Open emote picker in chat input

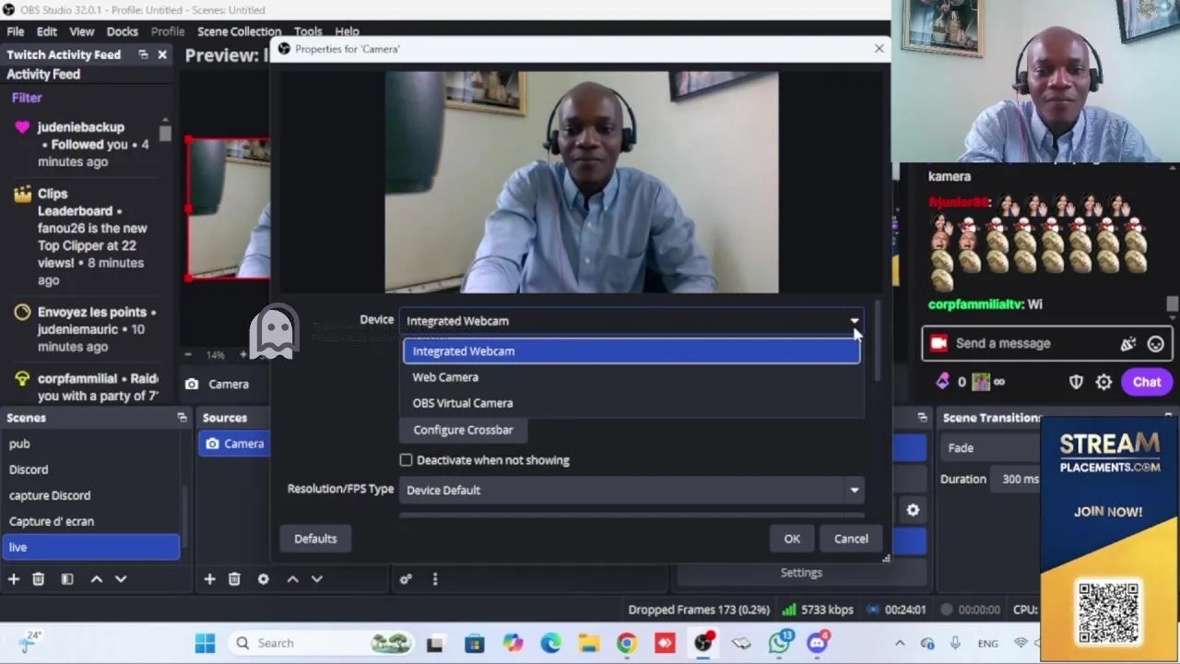point(1156,344)
